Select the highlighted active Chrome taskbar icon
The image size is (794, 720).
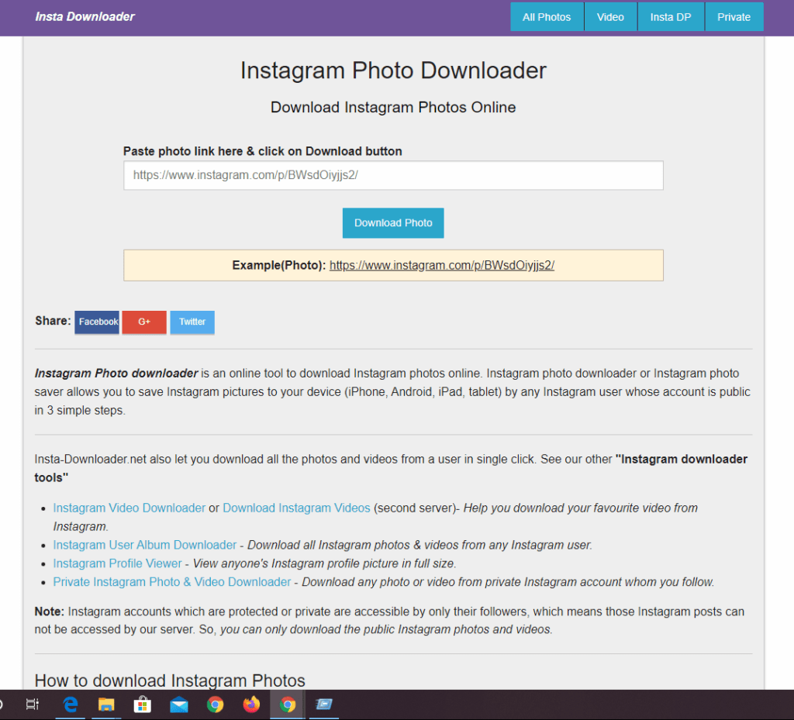click(288, 704)
